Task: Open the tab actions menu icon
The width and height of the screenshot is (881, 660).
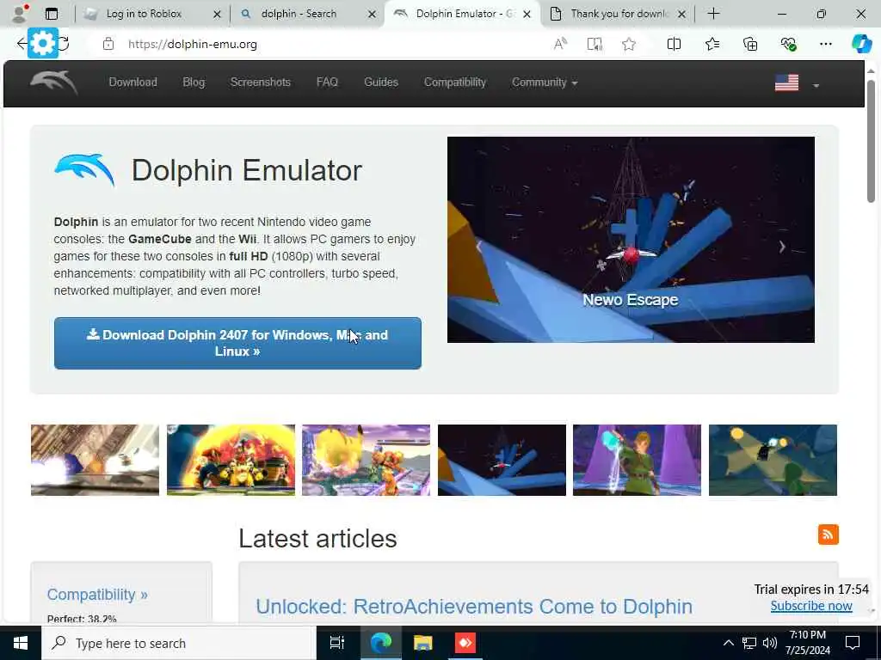Action: 52,14
